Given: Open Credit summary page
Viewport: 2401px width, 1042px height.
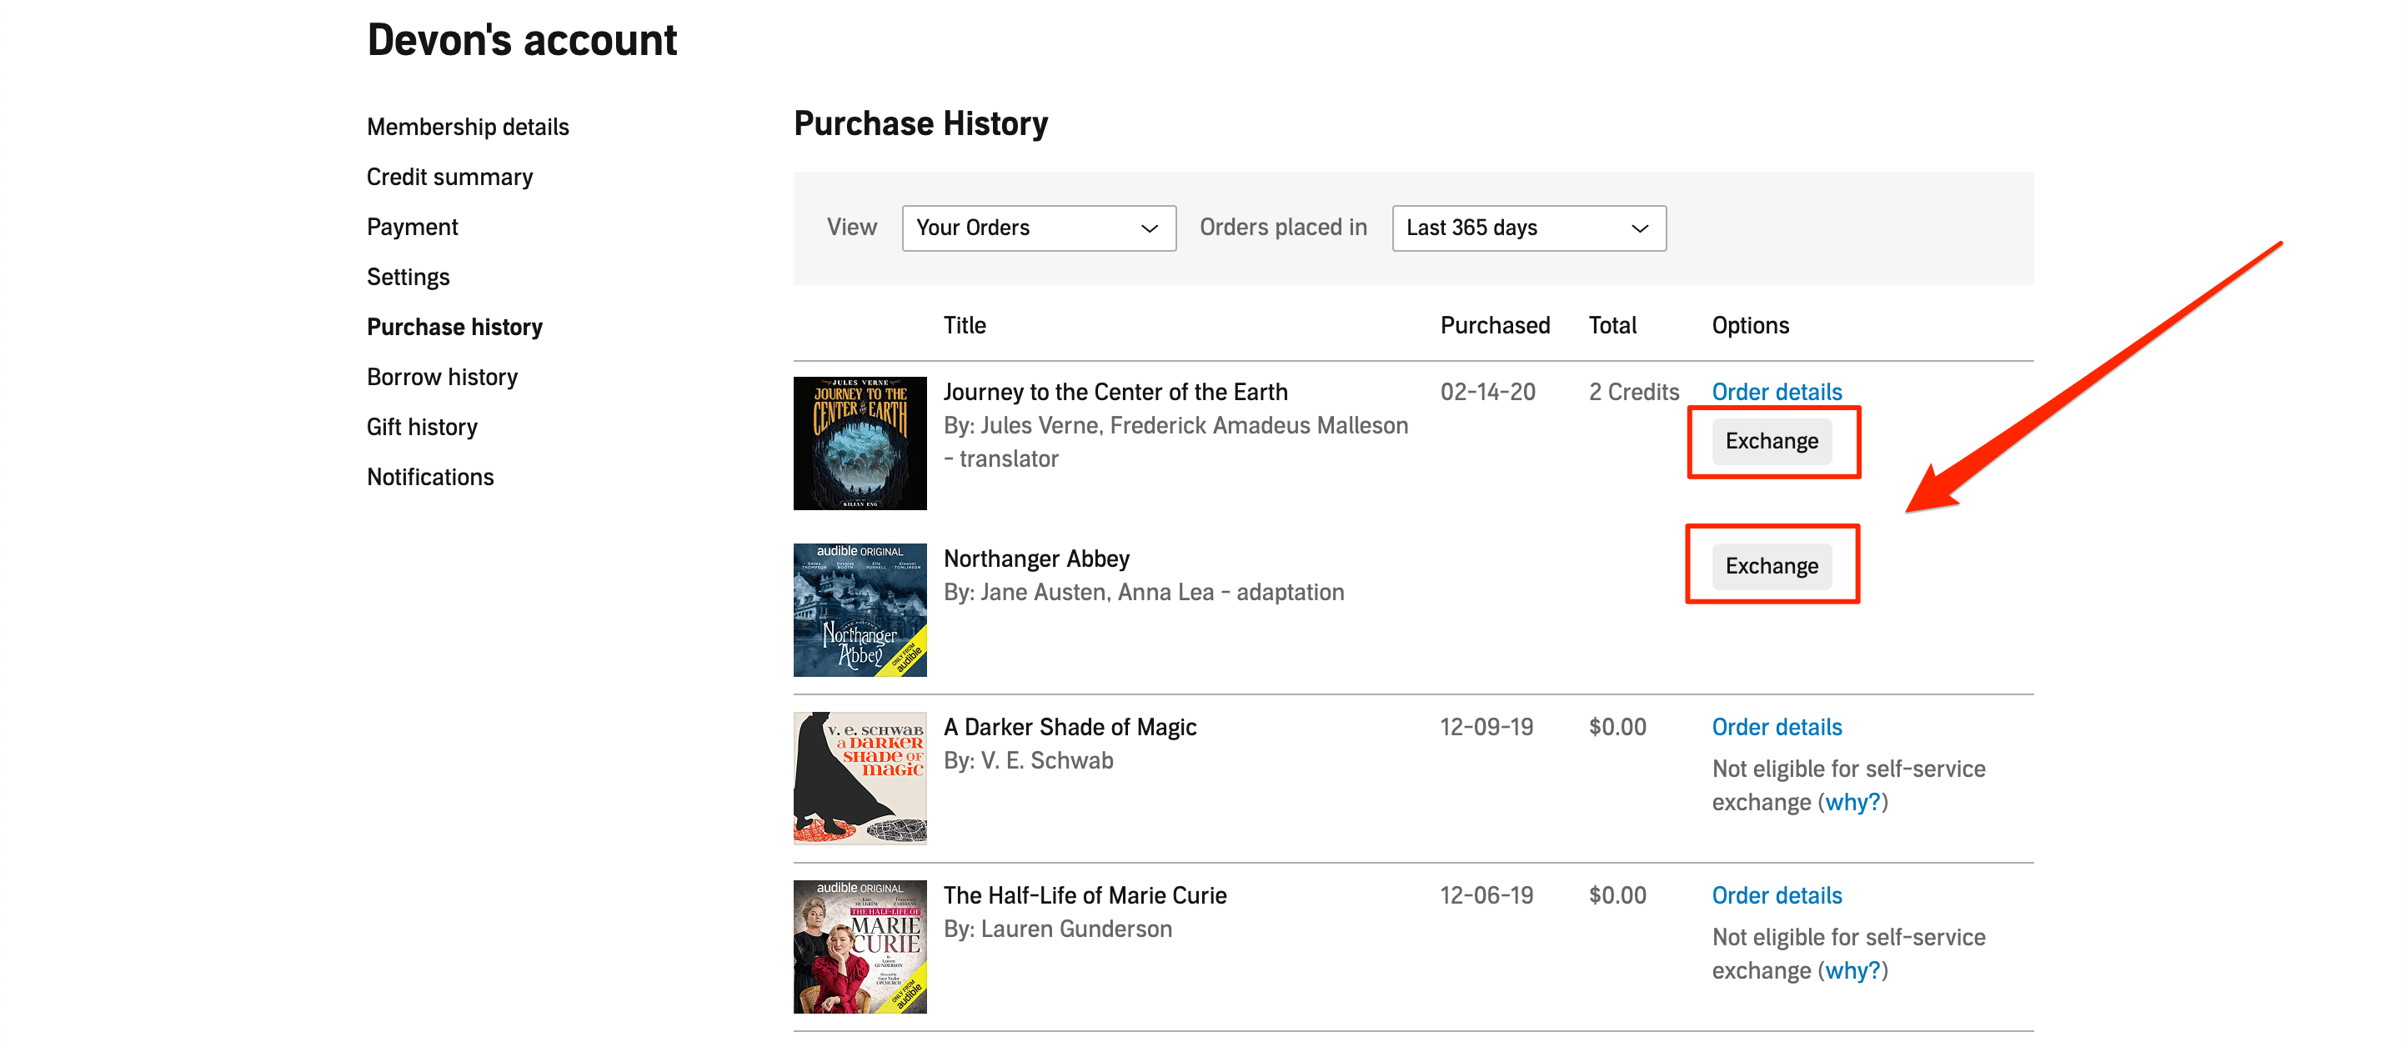Looking at the screenshot, I should point(449,177).
